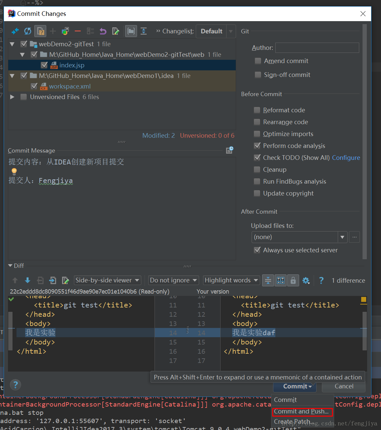Image resolution: width=381 pixels, height=430 pixels.
Task: Enable the Amend commit checkbox
Action: coord(258,61)
